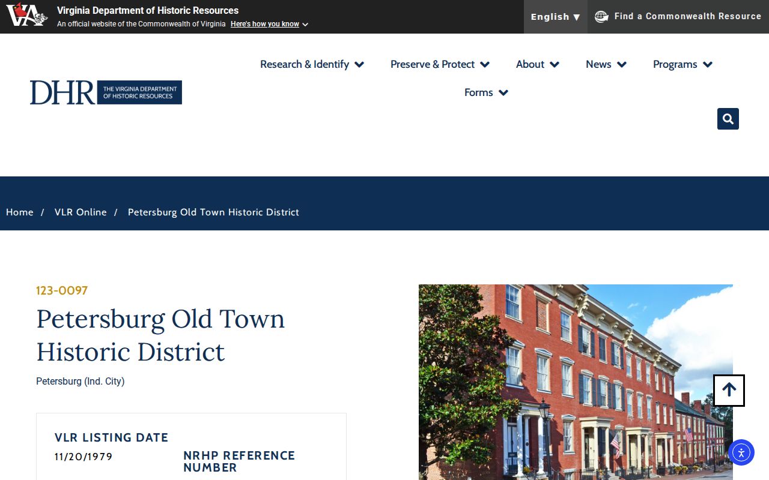
Task: Expand "Here's how you know" disclosure
Action: 269,24
